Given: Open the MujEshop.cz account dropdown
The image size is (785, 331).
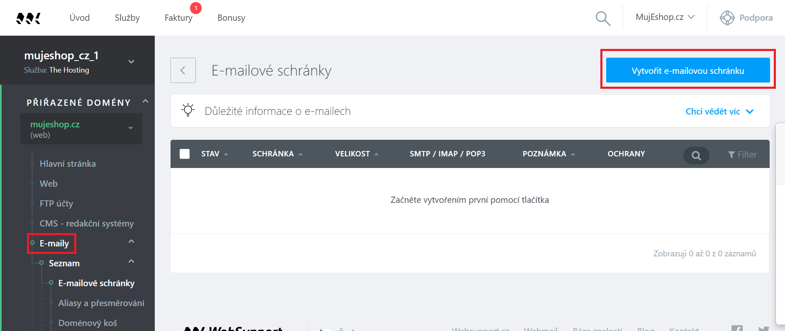Looking at the screenshot, I should pyautogui.click(x=665, y=17).
